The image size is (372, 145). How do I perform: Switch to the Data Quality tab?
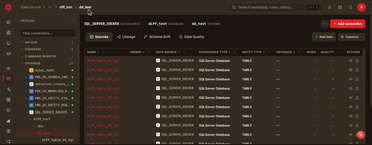pos(192,37)
